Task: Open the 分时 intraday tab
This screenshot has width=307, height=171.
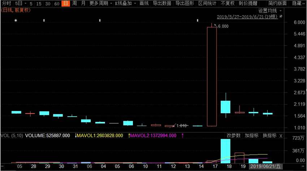Action: coord(6,3)
